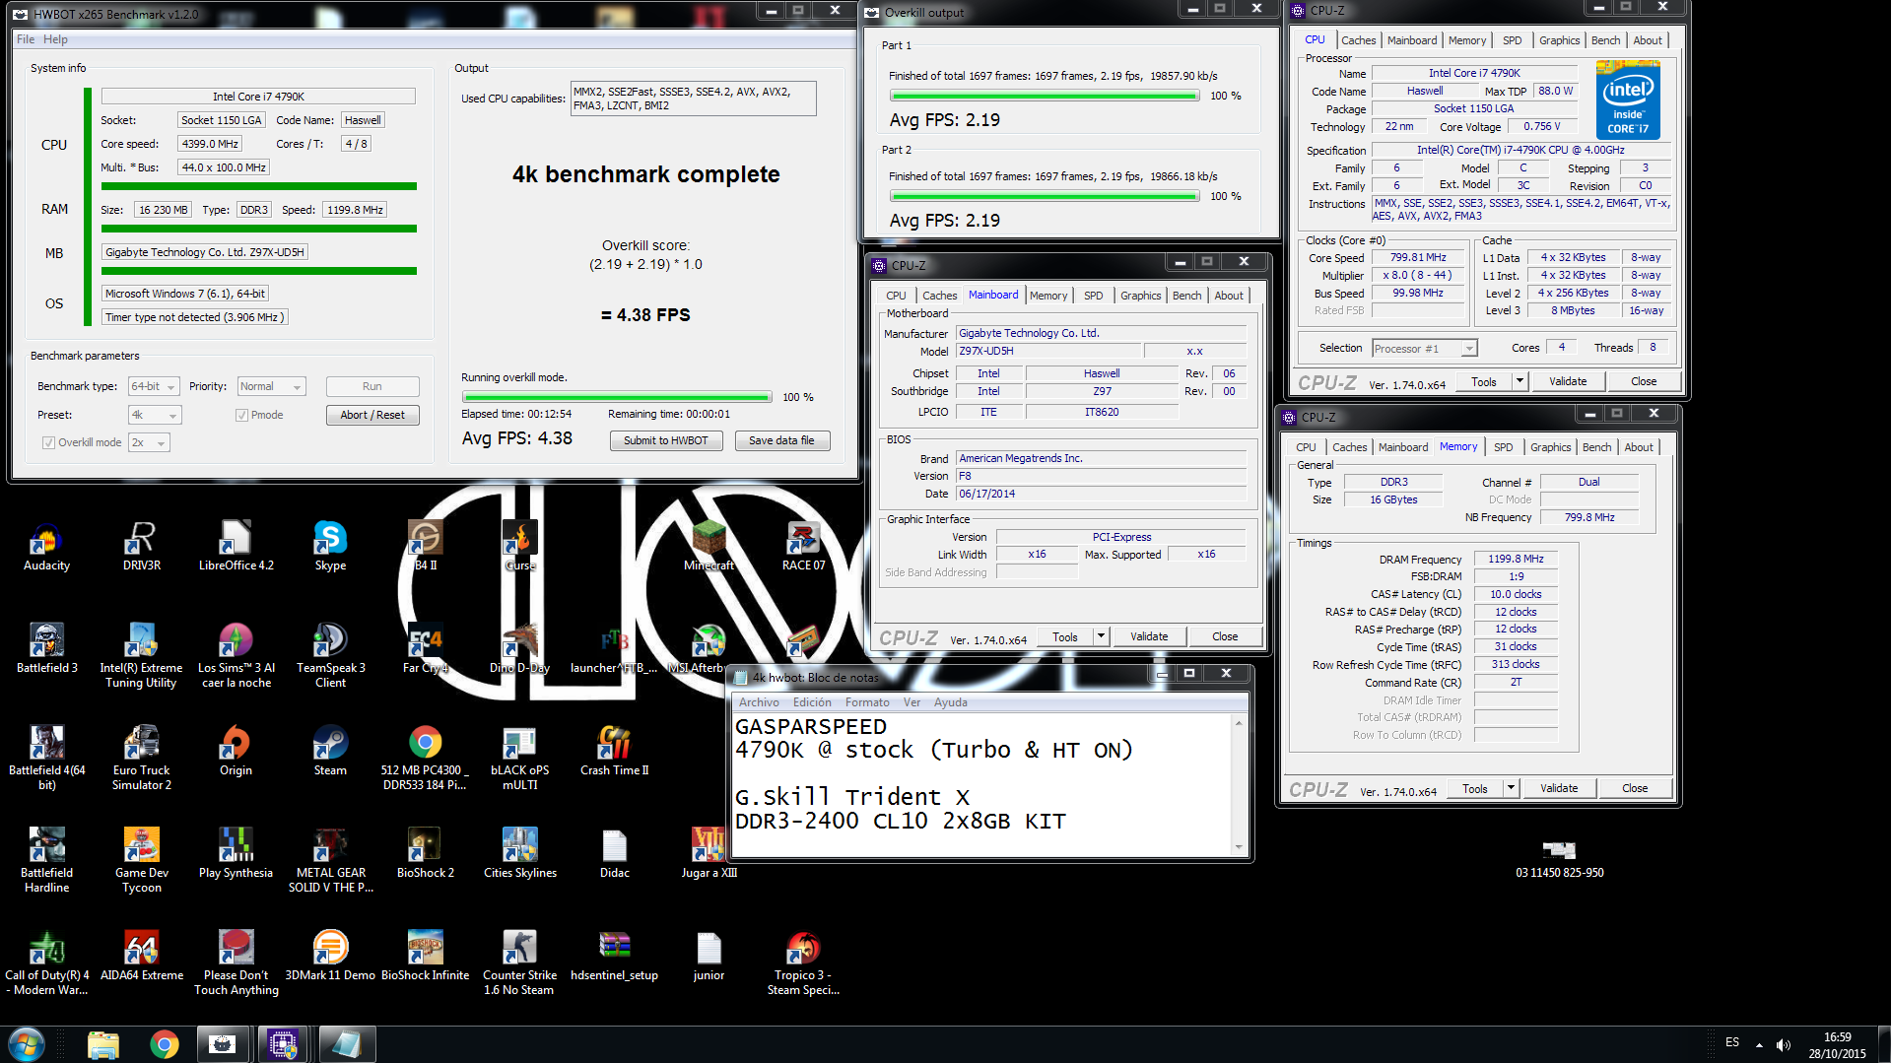Toggle the Pmode checkbox
The width and height of the screenshot is (1891, 1063).
[241, 415]
